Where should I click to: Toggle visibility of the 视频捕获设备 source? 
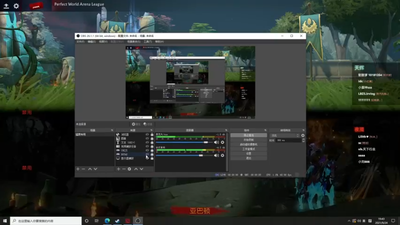coord(147,146)
